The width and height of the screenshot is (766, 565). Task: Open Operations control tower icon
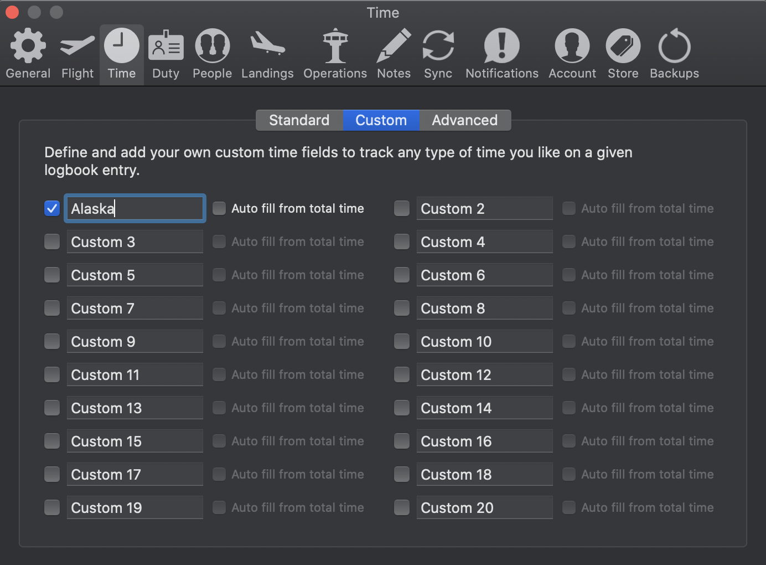[335, 45]
